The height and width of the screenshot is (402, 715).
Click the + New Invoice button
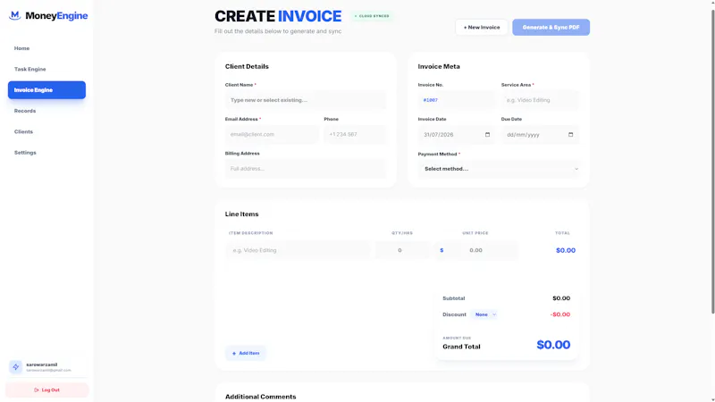(482, 28)
